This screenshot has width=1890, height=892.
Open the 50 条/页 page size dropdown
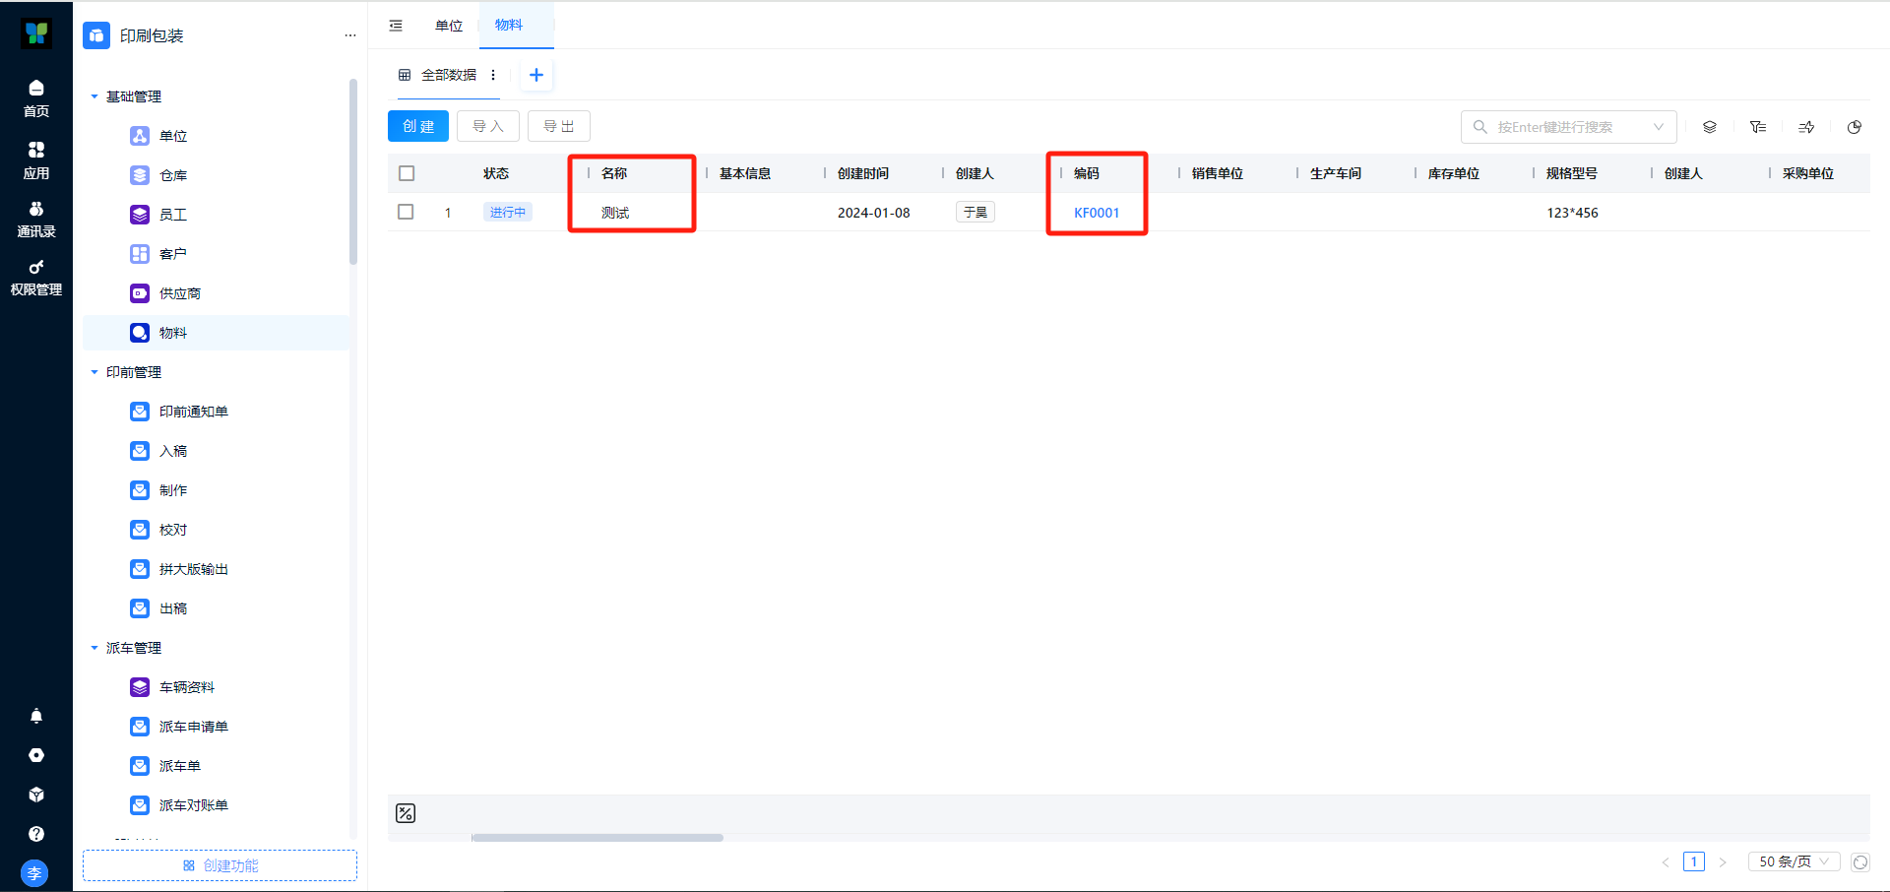point(1793,861)
